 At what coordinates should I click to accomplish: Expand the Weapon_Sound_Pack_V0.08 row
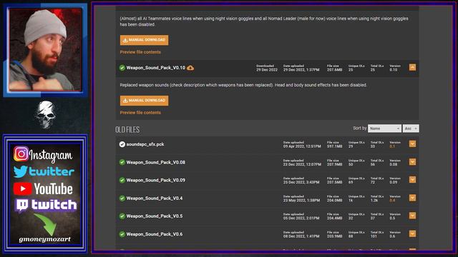pyautogui.click(x=412, y=162)
